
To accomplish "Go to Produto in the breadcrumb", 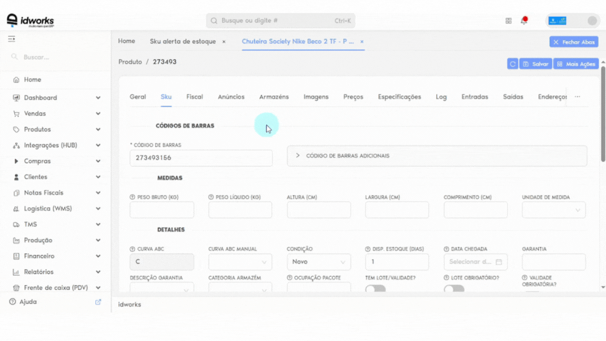I will click(130, 62).
